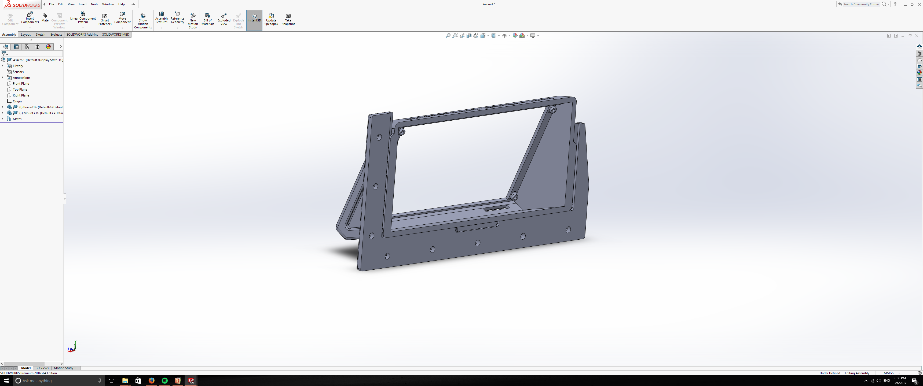
Task: Select Zoom to Area tool
Action: pos(455,36)
